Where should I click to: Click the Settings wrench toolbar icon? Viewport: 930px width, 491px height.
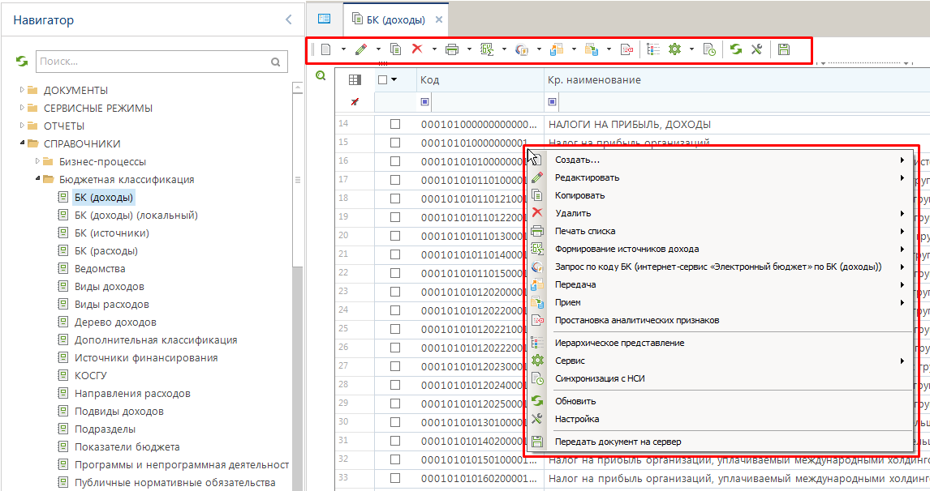point(756,49)
